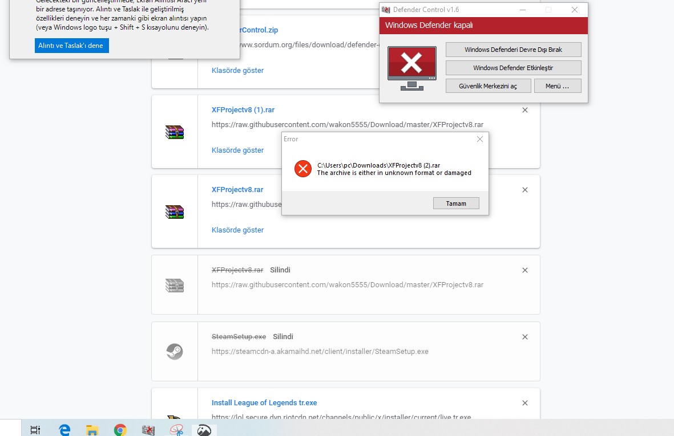Remove Install League of Legends entry
Screen dimensions: 674x436
pos(525,403)
